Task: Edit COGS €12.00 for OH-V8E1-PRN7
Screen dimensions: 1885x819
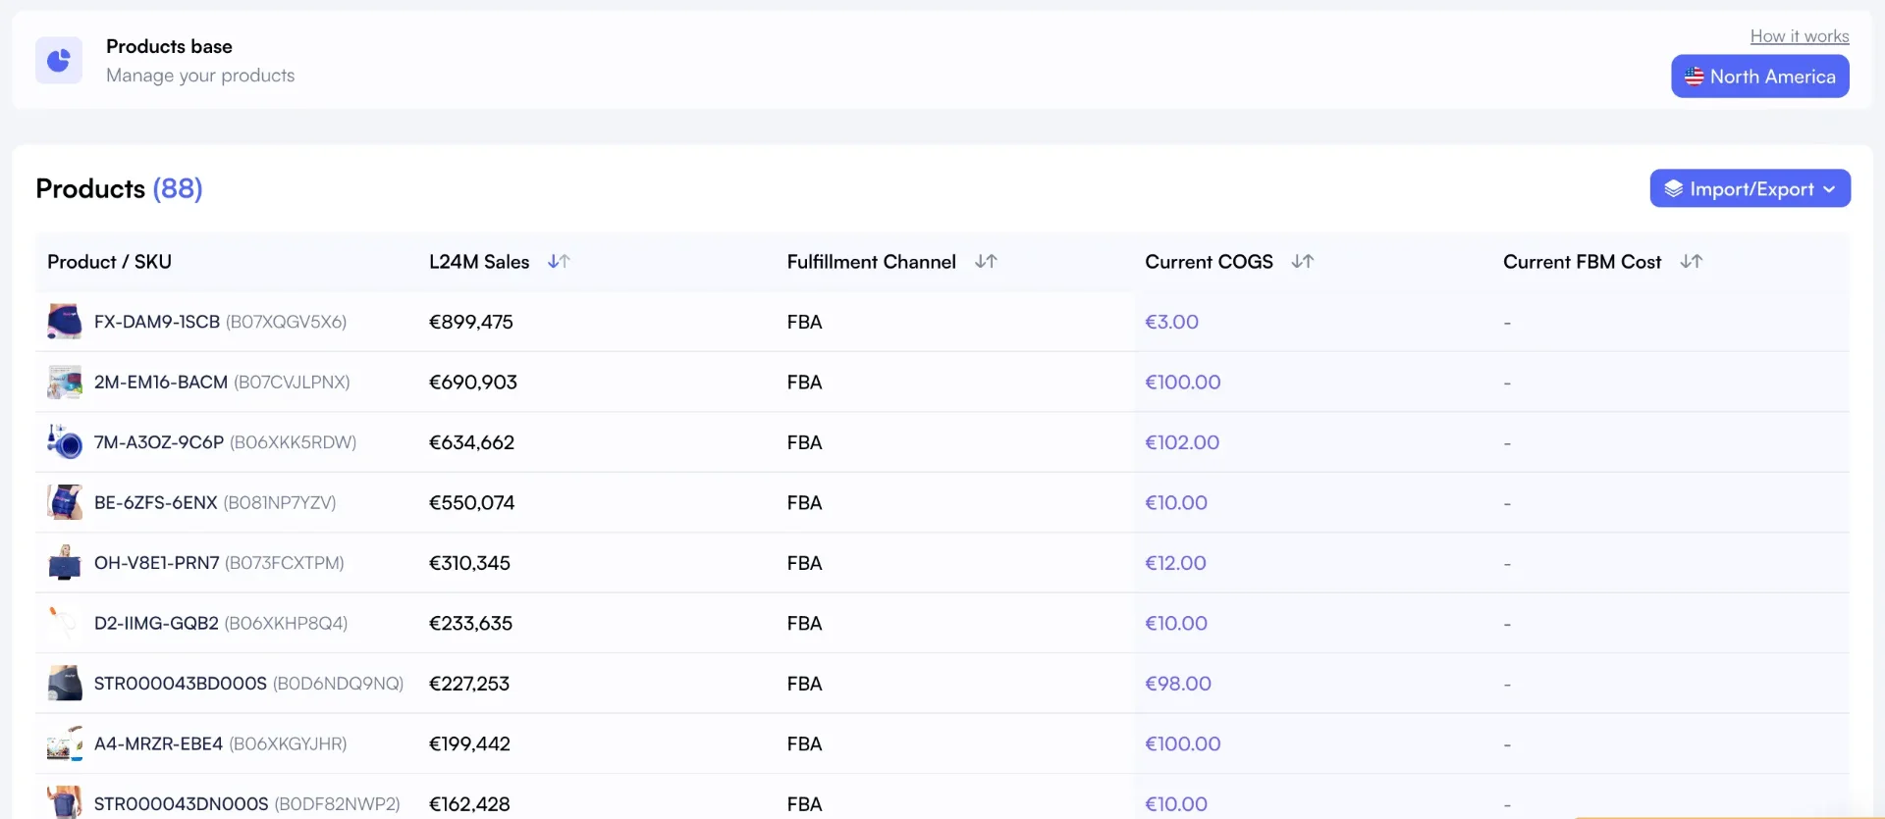Action: click(x=1175, y=563)
